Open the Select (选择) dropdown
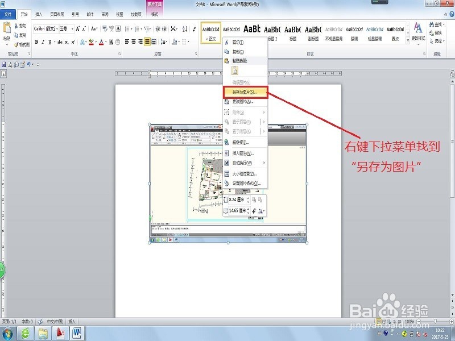 coord(437,41)
